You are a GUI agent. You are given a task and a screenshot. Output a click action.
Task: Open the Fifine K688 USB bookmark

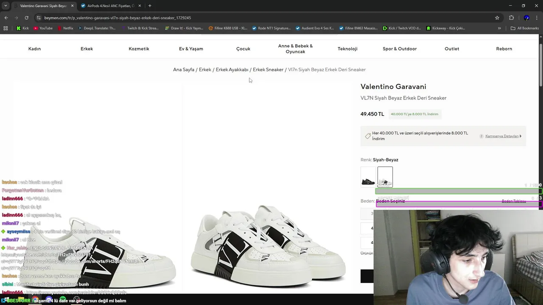[x=228, y=28]
